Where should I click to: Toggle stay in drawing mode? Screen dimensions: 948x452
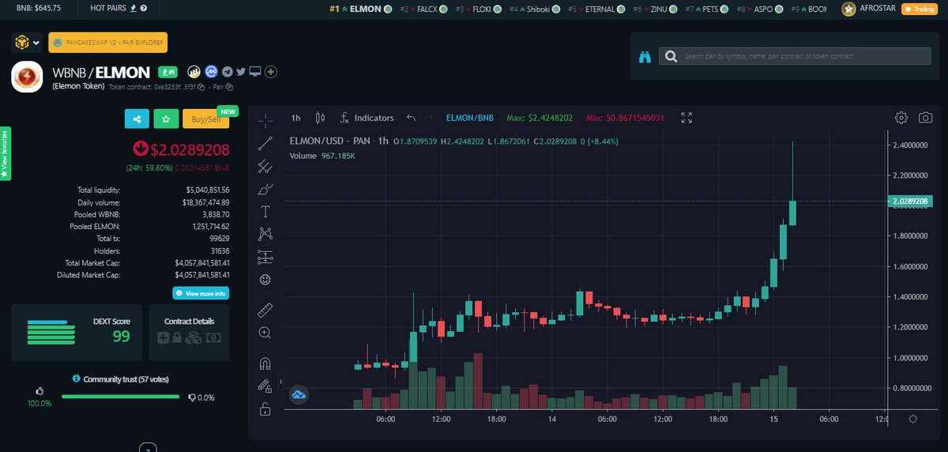[x=265, y=386]
